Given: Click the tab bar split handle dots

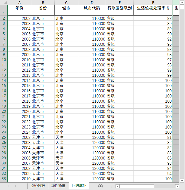Looking at the screenshot, I should pos(111,186).
